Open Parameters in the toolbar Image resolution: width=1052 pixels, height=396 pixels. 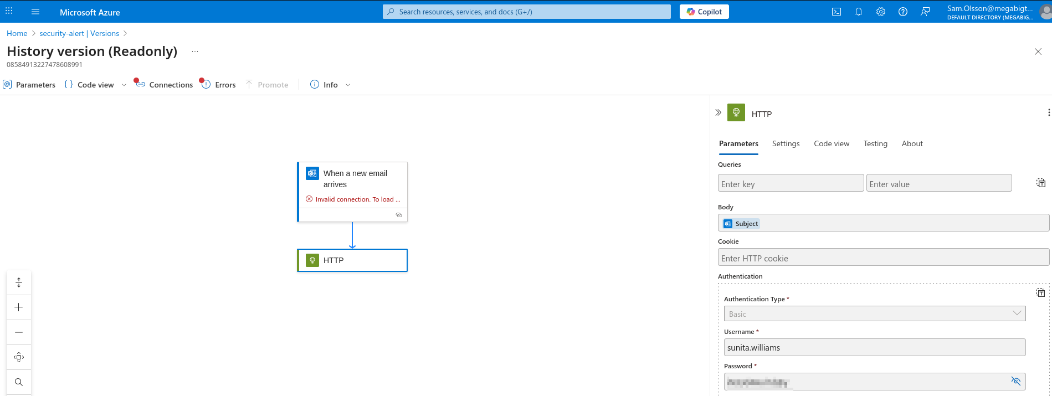pos(29,85)
